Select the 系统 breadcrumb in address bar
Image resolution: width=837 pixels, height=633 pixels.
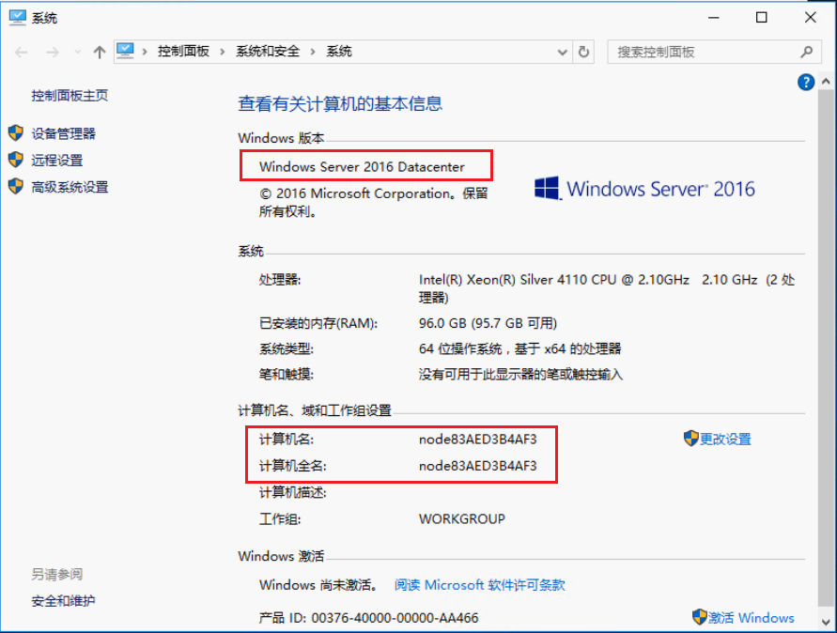(339, 52)
